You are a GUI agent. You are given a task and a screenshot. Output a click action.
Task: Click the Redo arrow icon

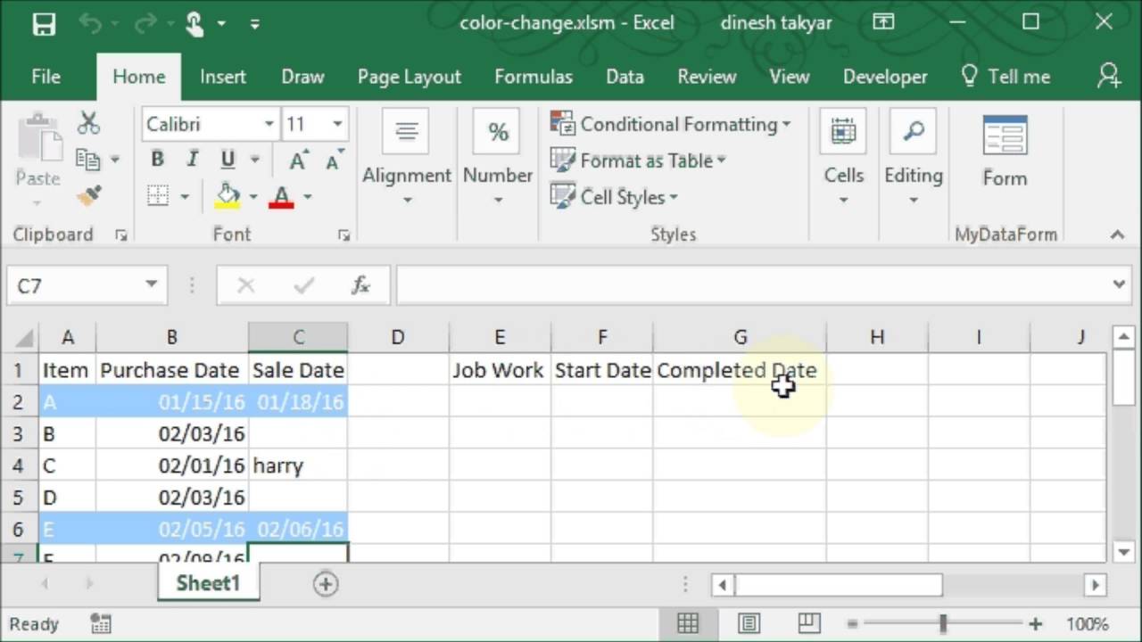pos(145,23)
